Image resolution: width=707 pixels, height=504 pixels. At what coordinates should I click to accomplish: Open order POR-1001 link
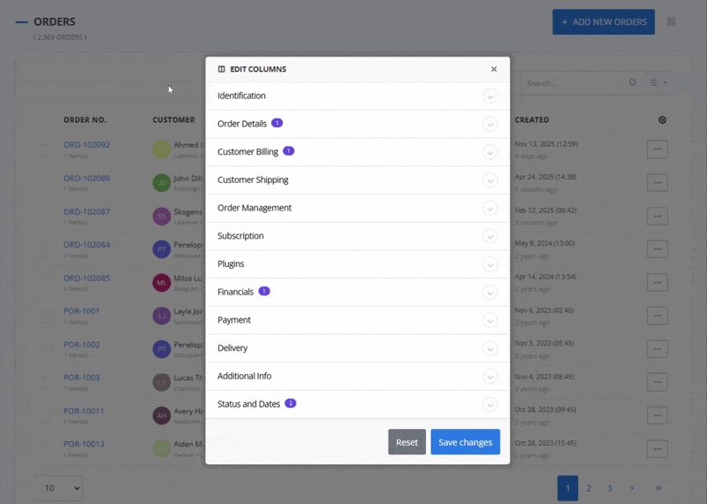click(81, 311)
